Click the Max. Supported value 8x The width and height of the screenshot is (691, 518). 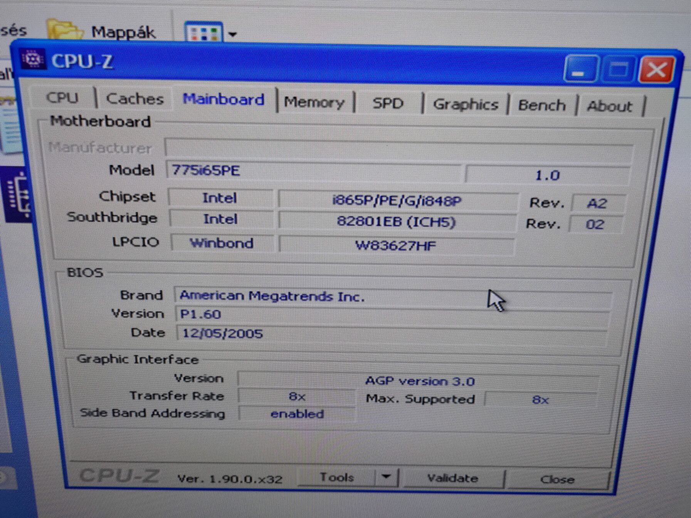540,400
